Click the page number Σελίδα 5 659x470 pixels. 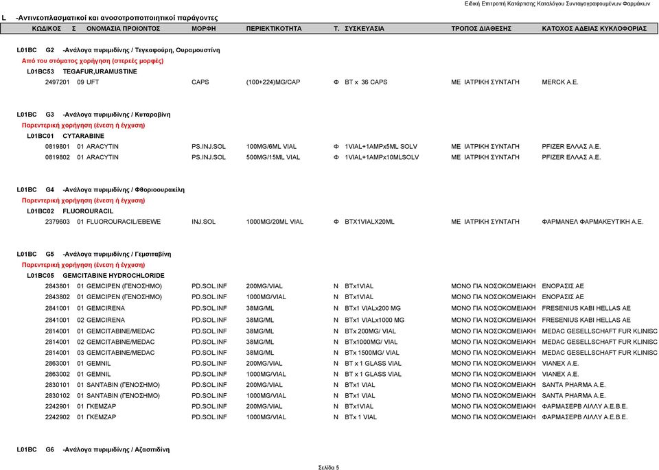pos(329,467)
